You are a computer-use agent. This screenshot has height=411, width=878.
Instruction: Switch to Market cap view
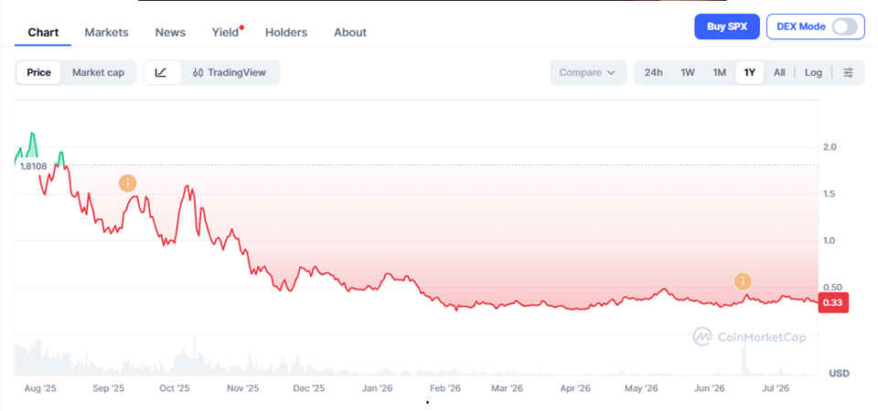98,73
